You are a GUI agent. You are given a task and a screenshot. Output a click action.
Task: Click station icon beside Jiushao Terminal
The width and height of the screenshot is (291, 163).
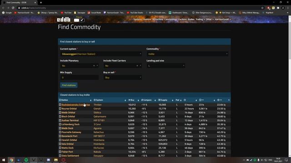tap(60, 120)
